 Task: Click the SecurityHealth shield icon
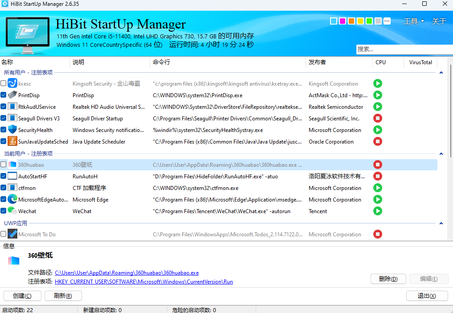click(12, 130)
